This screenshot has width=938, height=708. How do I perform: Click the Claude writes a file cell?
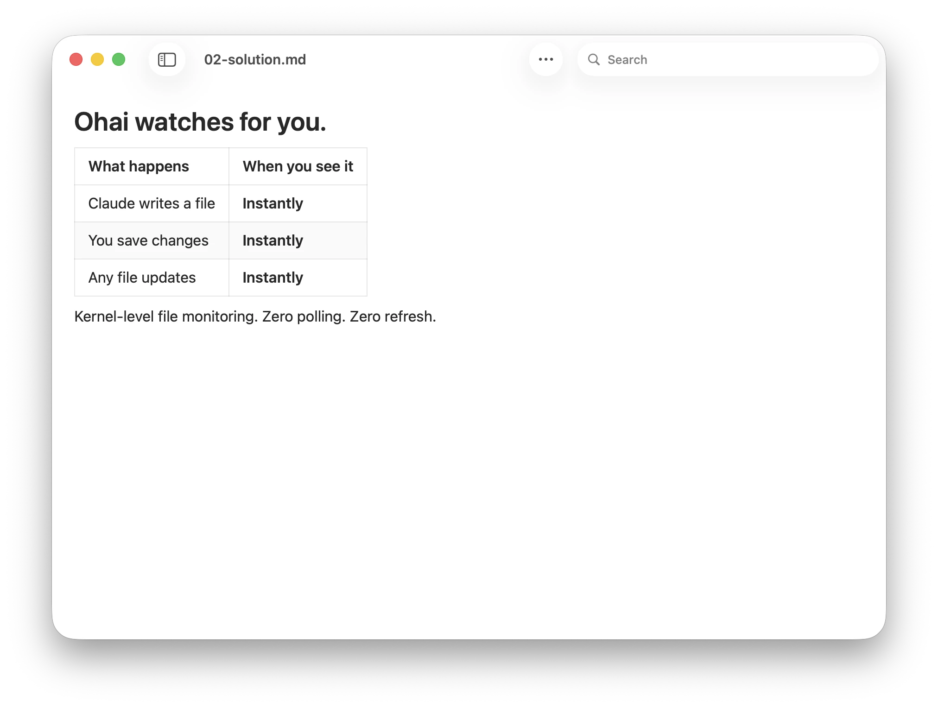click(152, 203)
